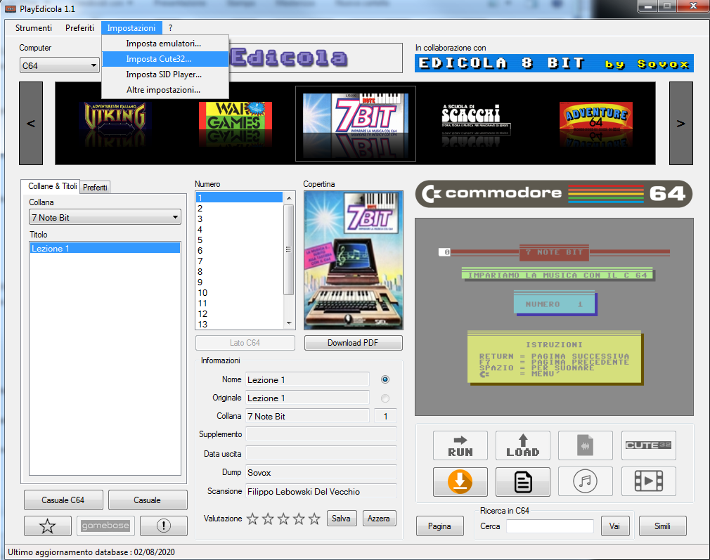Open the Strumenti menu

click(34, 28)
